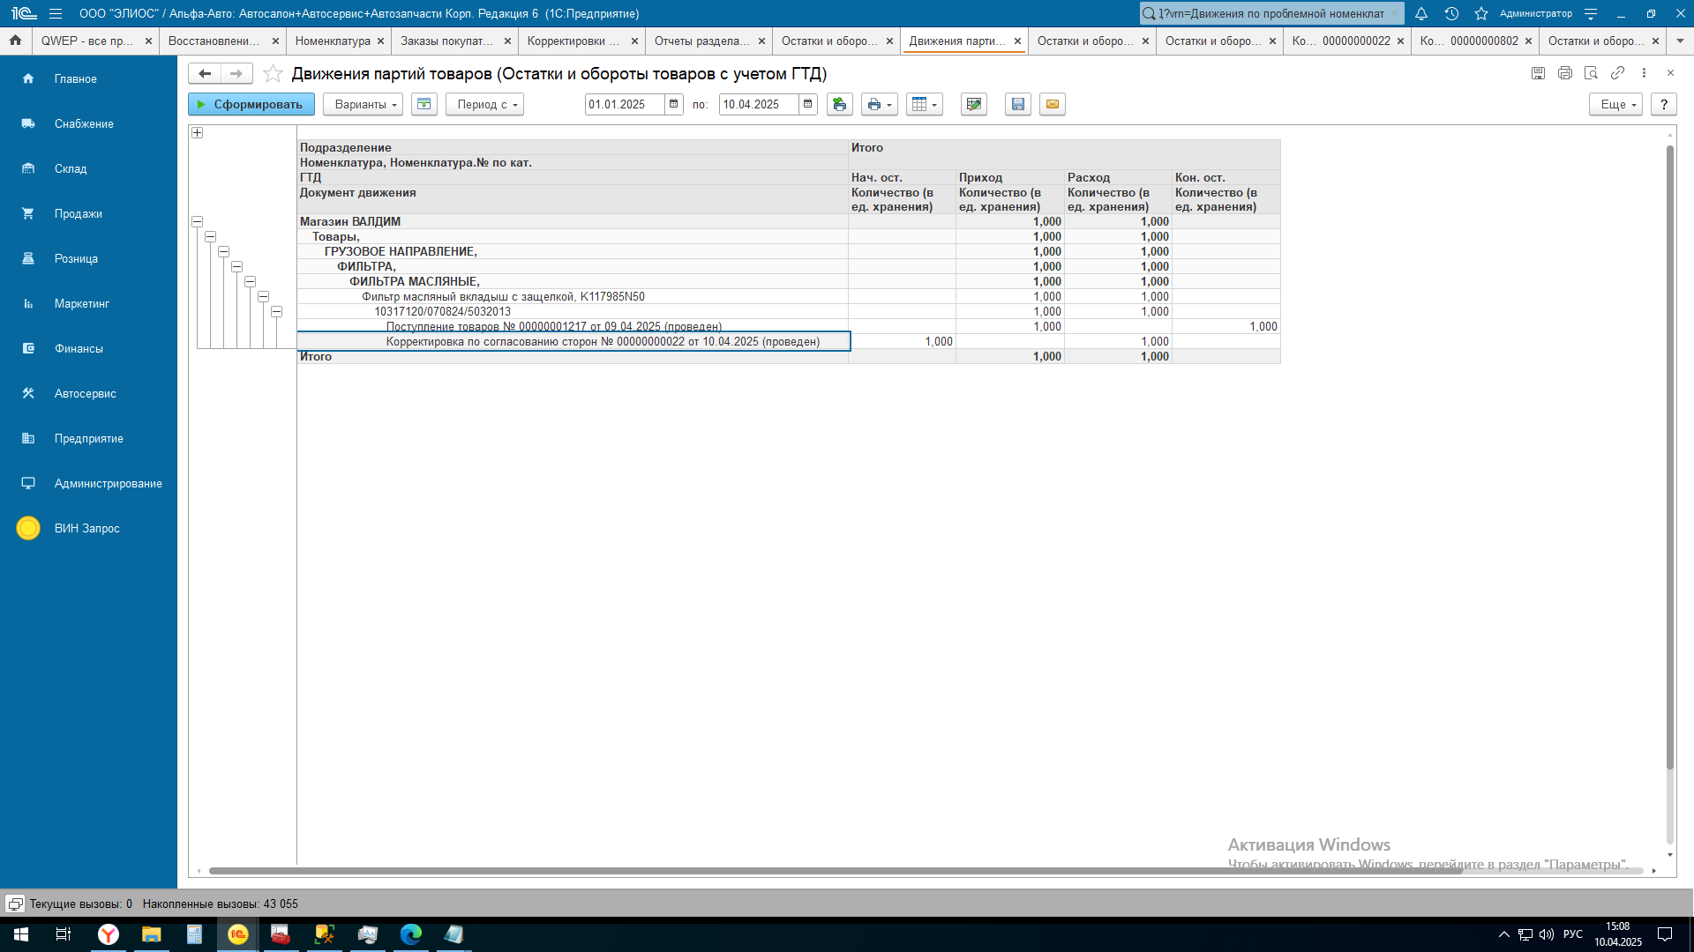This screenshot has width=1694, height=952.
Task: Open the Маркетинг section
Action: coord(88,303)
